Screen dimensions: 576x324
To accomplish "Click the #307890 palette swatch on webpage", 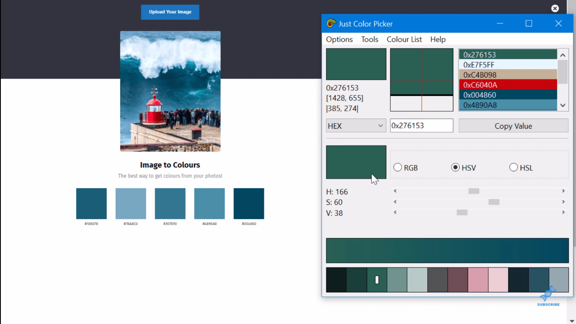I will [x=170, y=204].
